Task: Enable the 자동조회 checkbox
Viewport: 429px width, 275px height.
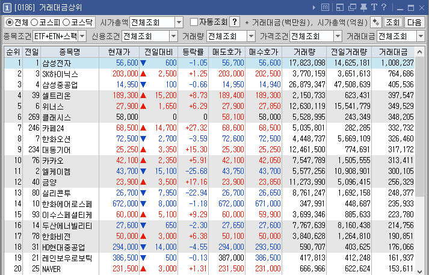Action: click(194, 22)
